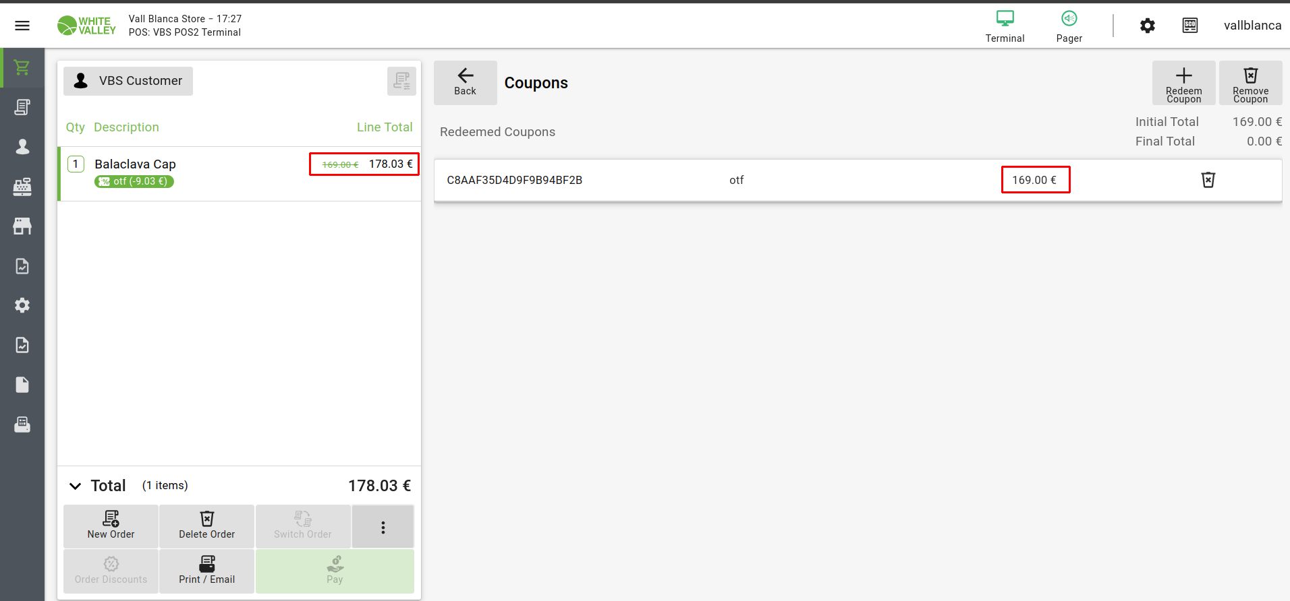The width and height of the screenshot is (1290, 601).
Task: Expand the Total chevron
Action: (76, 486)
